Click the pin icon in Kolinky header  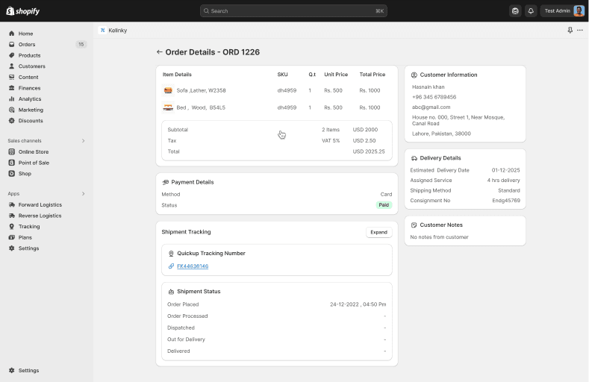tap(570, 31)
